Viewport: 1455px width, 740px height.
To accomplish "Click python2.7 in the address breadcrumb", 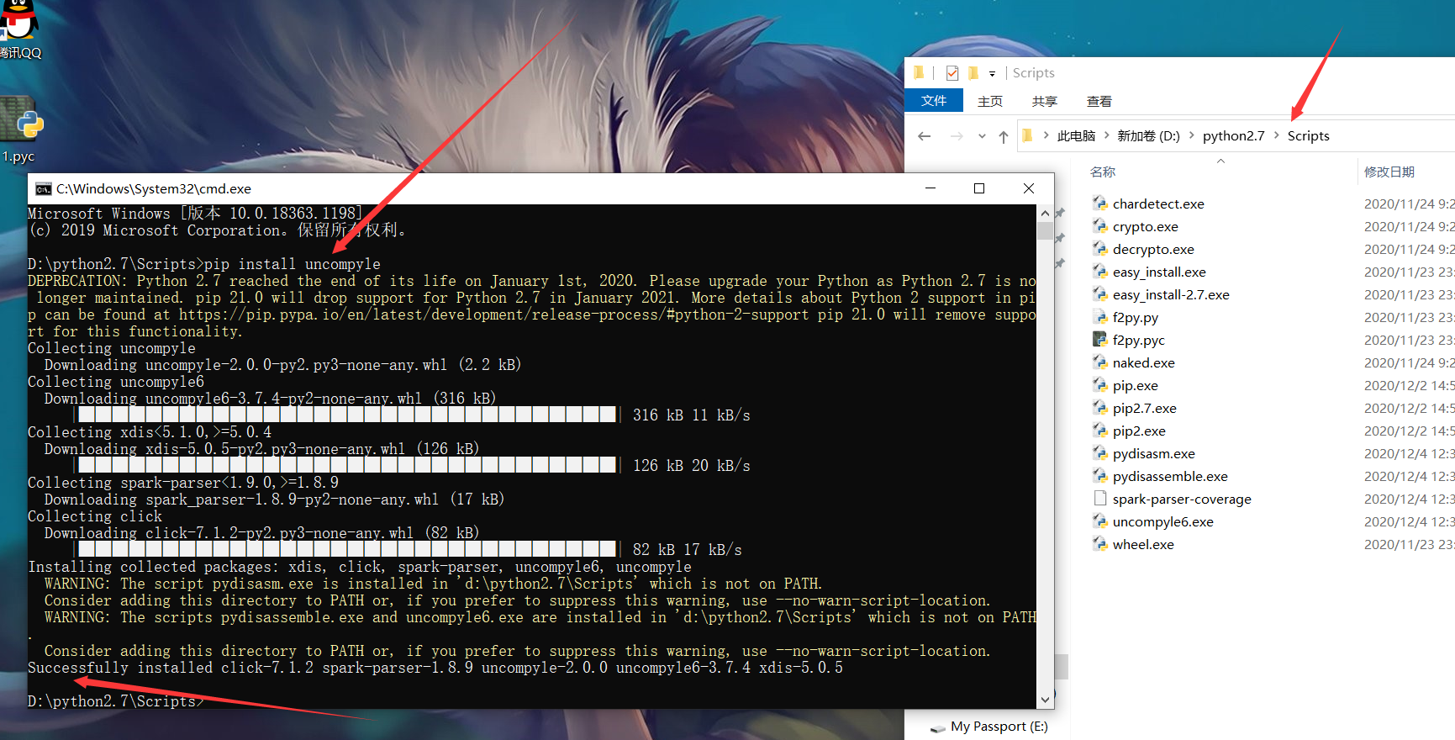I will click(x=1233, y=136).
